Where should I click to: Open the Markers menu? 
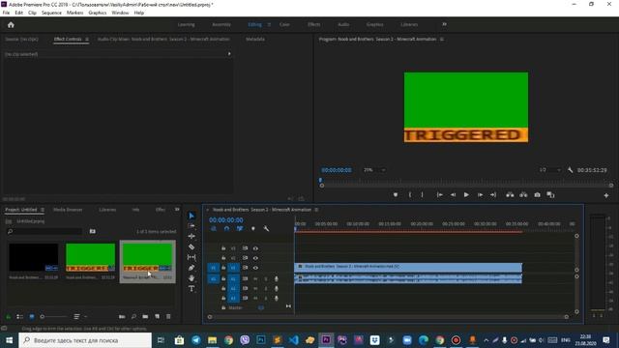click(x=74, y=13)
